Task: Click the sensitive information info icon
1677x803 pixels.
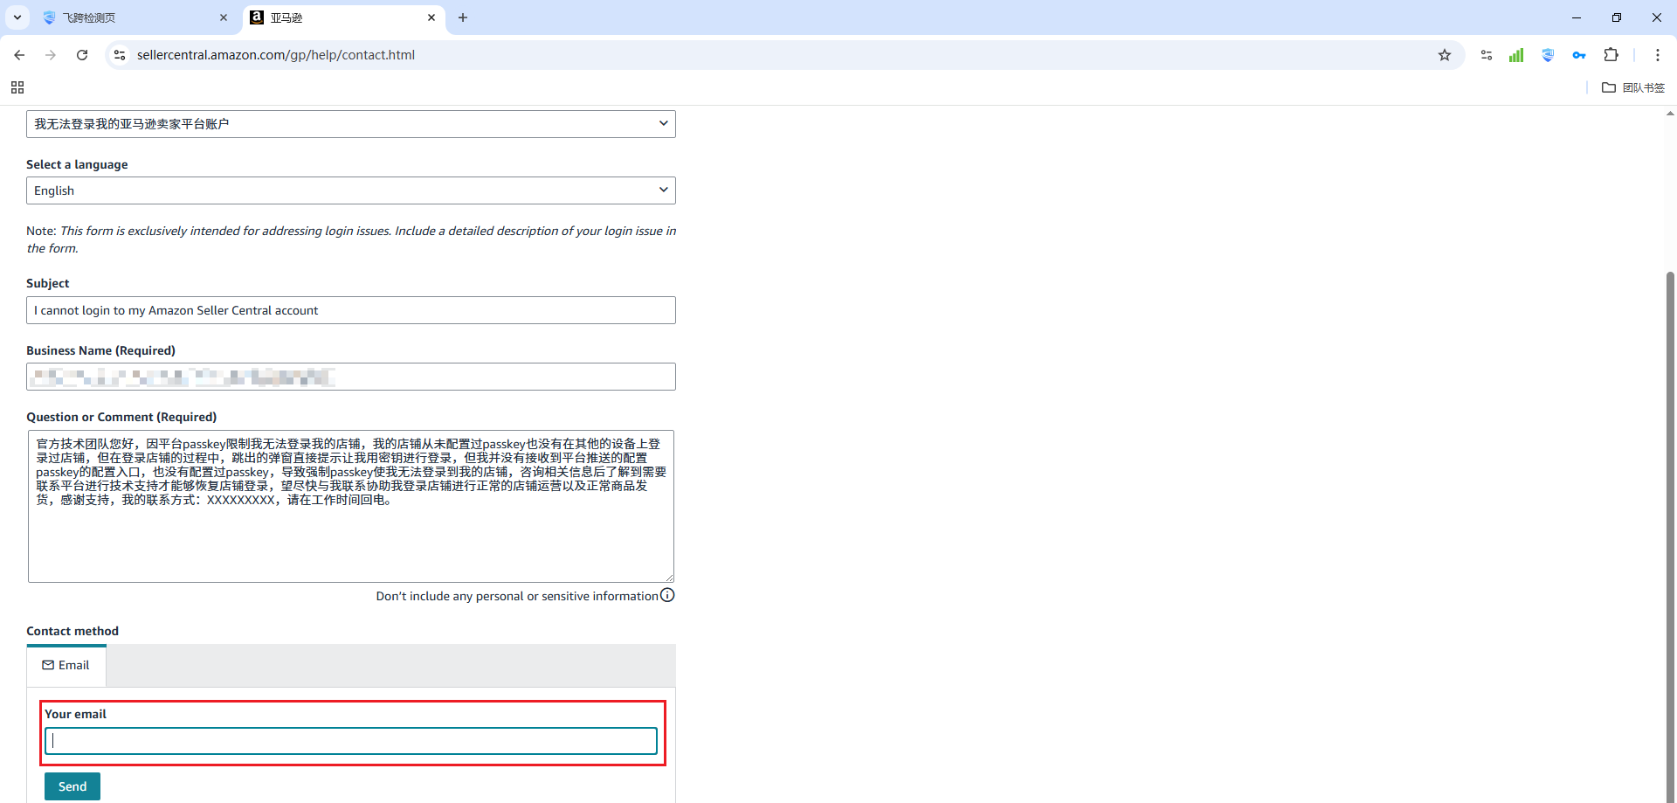Action: pyautogui.click(x=667, y=595)
